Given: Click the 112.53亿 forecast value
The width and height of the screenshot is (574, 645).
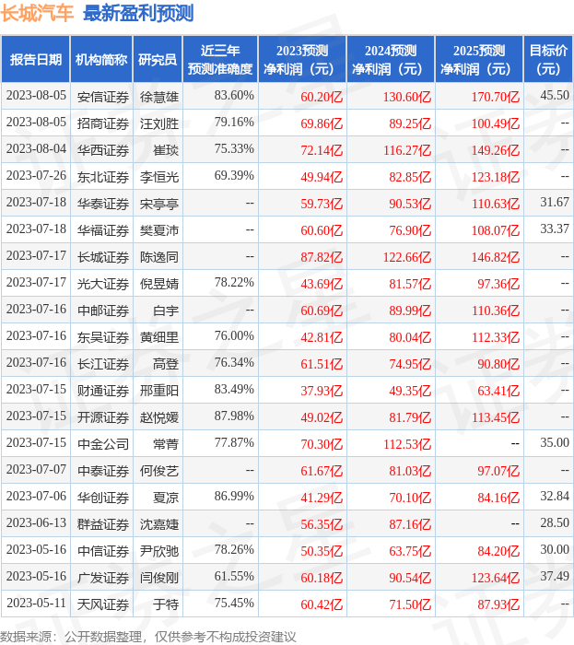Looking at the screenshot, I should [x=407, y=445].
